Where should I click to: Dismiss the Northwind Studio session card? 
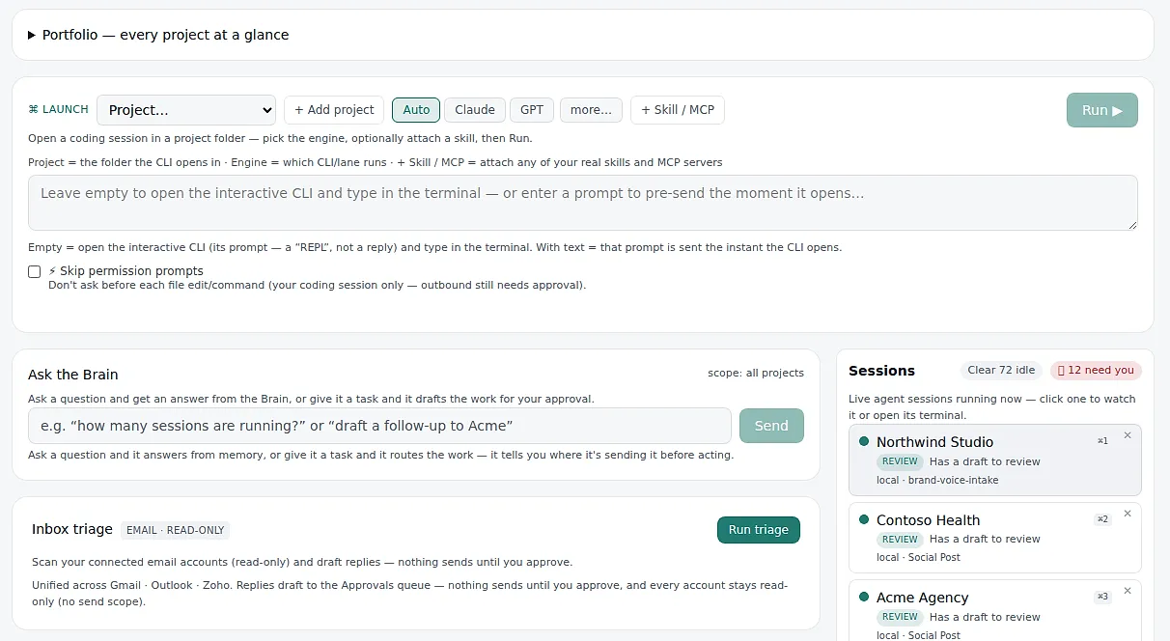[x=1128, y=435]
